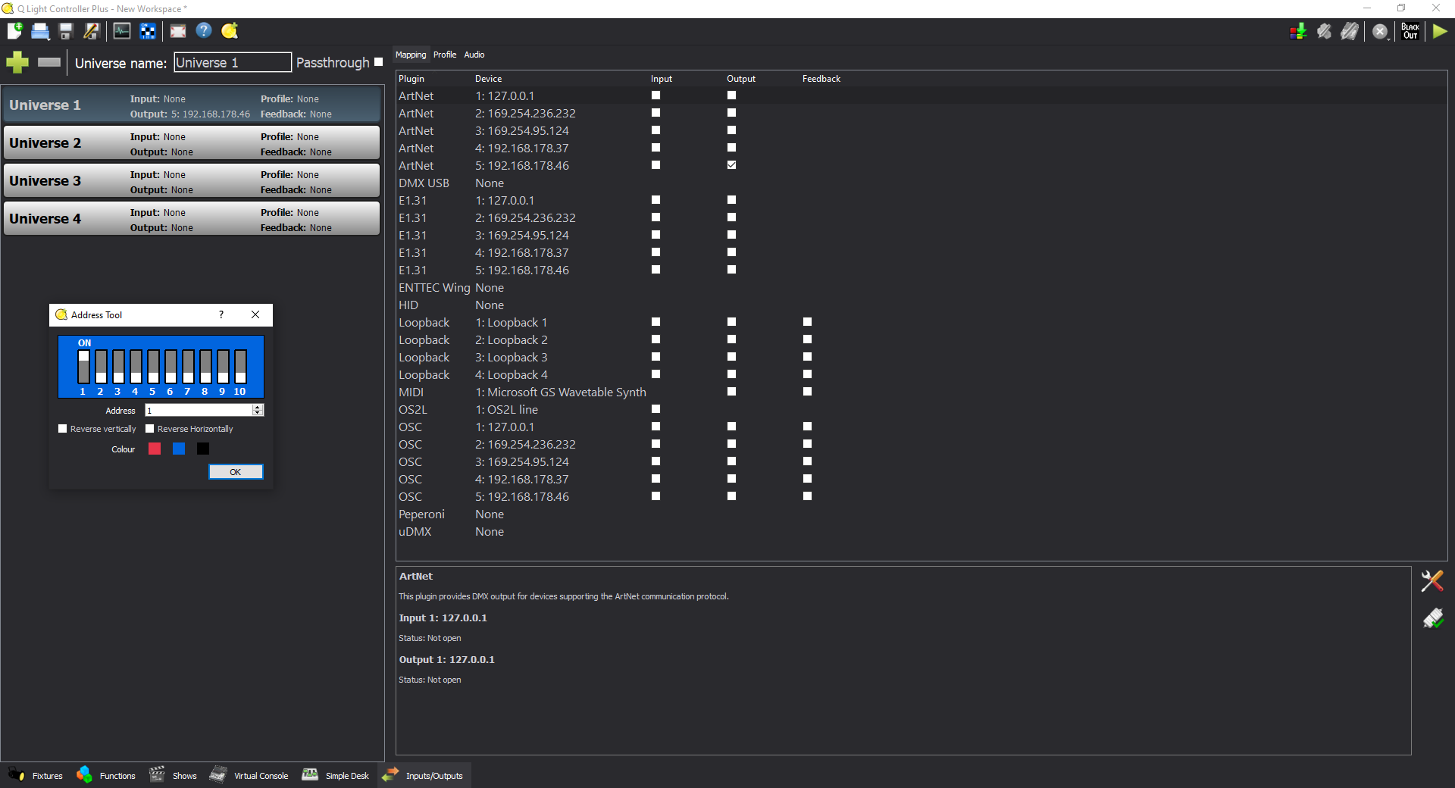Open the DMX address tool
The image size is (1455, 788).
coord(148,31)
